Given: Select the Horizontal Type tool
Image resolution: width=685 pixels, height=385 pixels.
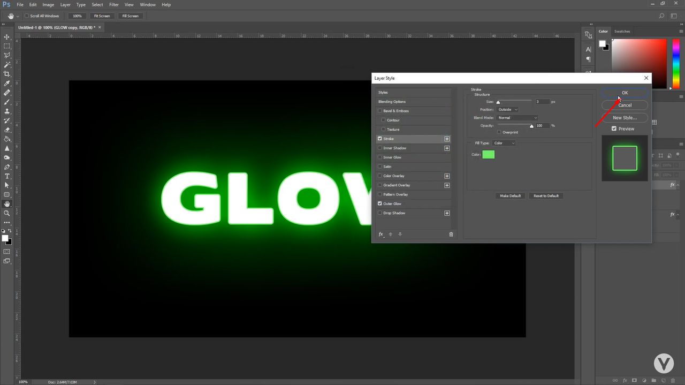Looking at the screenshot, I should coord(7,176).
